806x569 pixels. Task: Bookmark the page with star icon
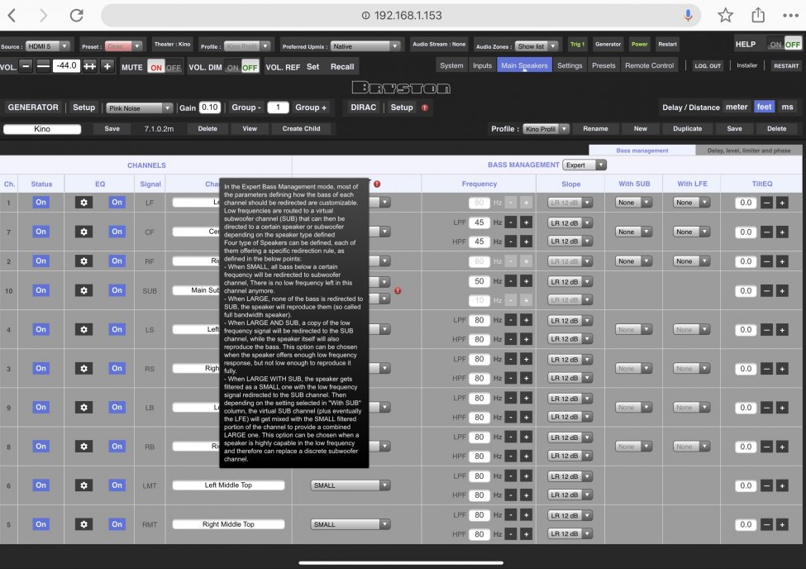(x=725, y=16)
